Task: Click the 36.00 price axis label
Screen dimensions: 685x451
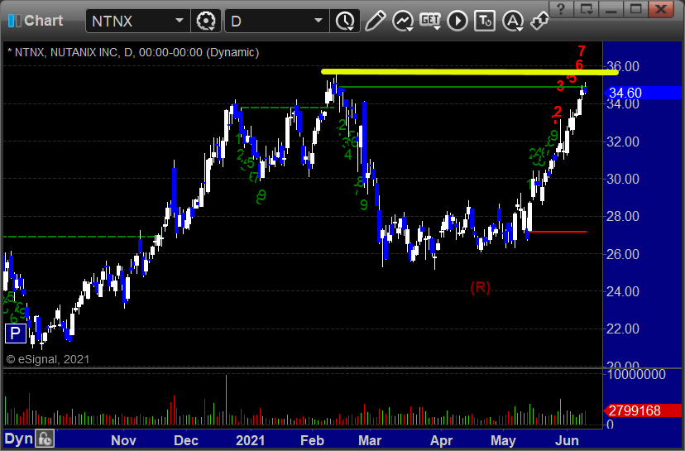Action: click(623, 66)
